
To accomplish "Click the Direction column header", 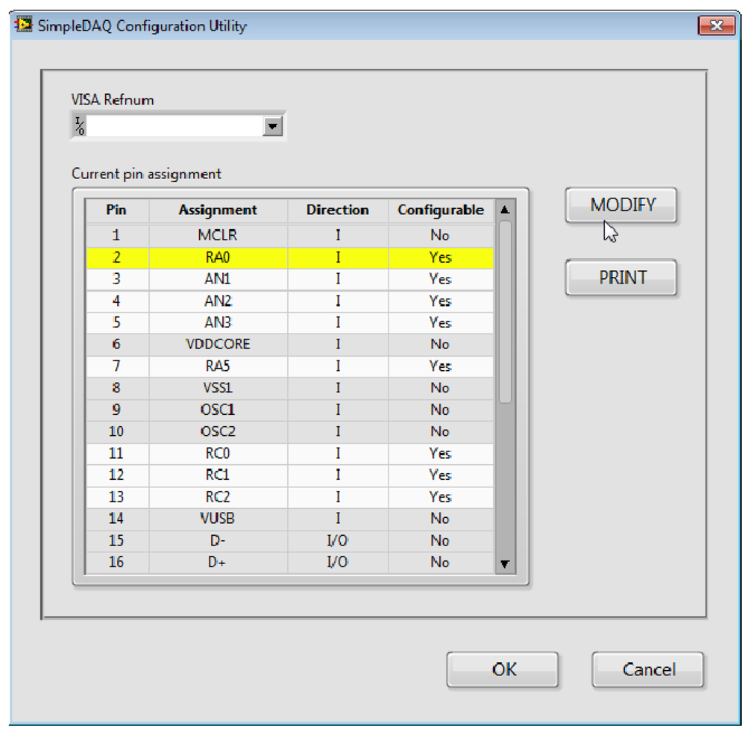I will click(338, 210).
